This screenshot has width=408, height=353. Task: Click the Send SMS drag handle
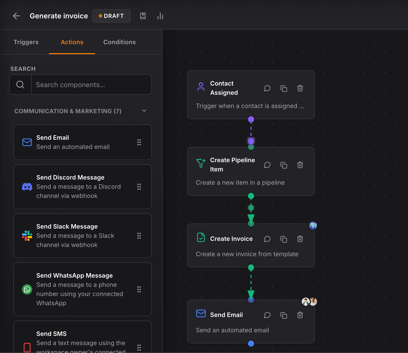pyautogui.click(x=139, y=348)
